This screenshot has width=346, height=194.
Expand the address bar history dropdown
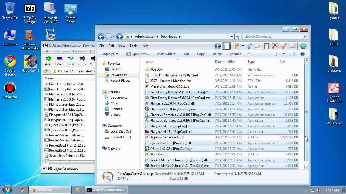tap(232, 37)
